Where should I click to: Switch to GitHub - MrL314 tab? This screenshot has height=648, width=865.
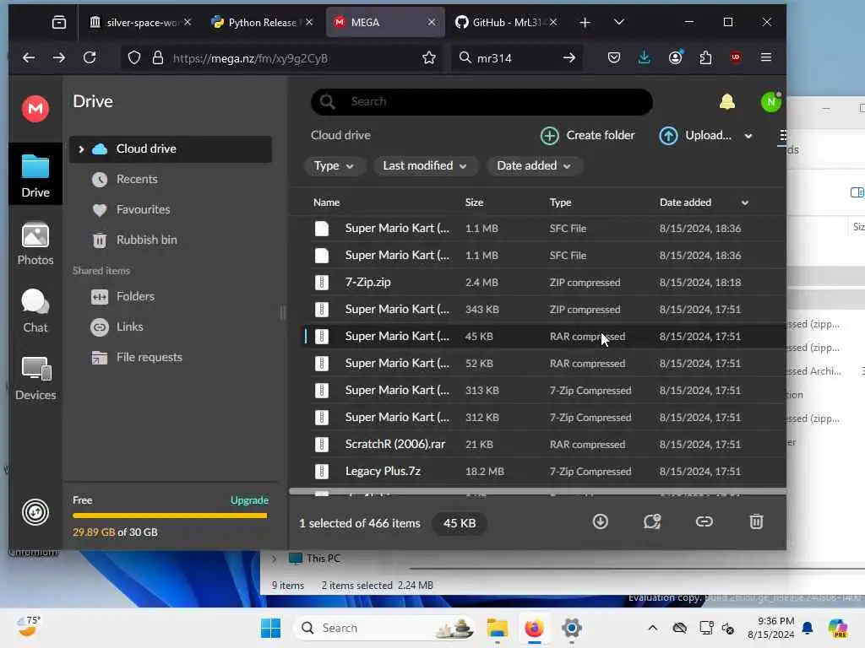pos(505,22)
